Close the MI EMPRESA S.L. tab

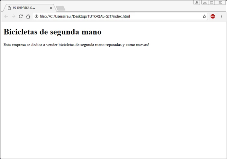click(51, 8)
